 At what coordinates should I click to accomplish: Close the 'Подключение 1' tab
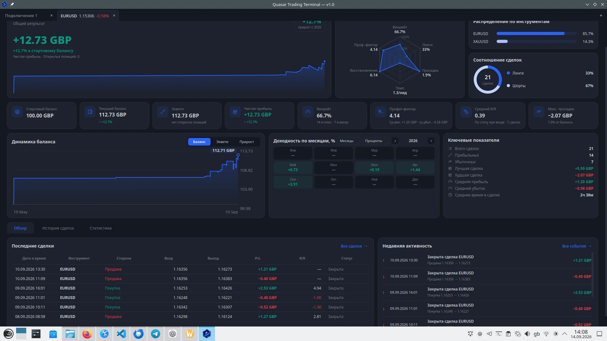pyautogui.click(x=52, y=15)
